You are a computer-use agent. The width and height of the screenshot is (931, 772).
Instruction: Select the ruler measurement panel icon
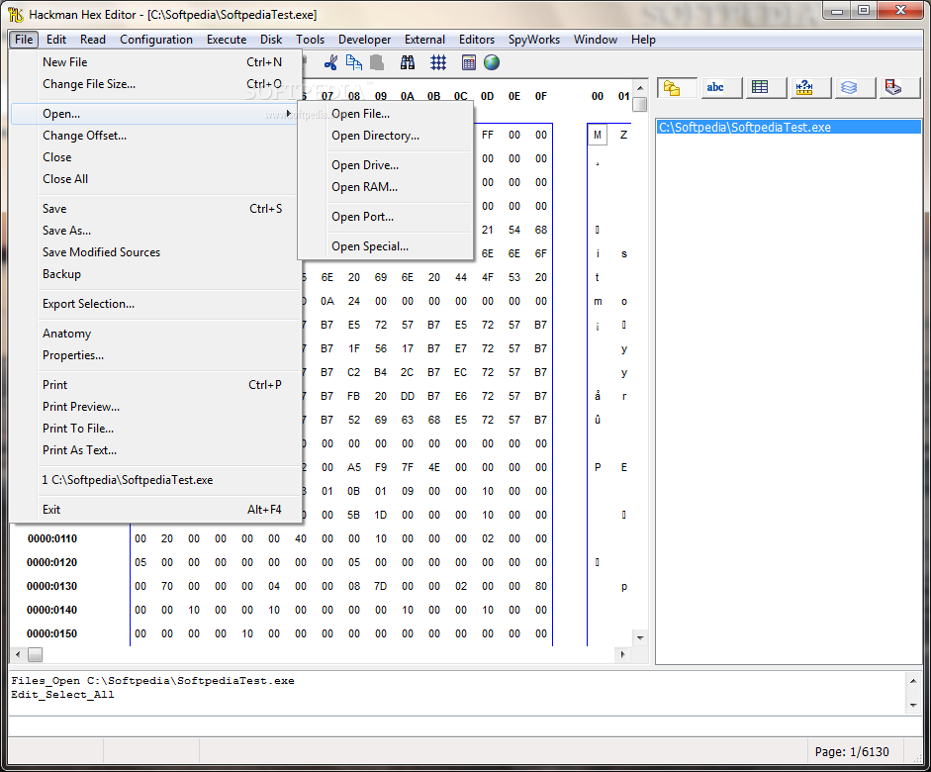(810, 88)
